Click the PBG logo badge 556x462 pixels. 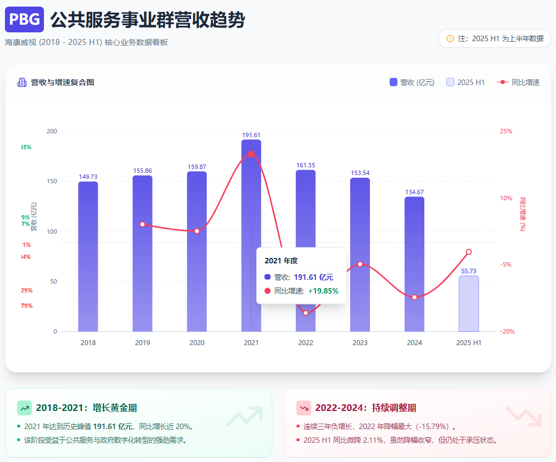click(24, 19)
